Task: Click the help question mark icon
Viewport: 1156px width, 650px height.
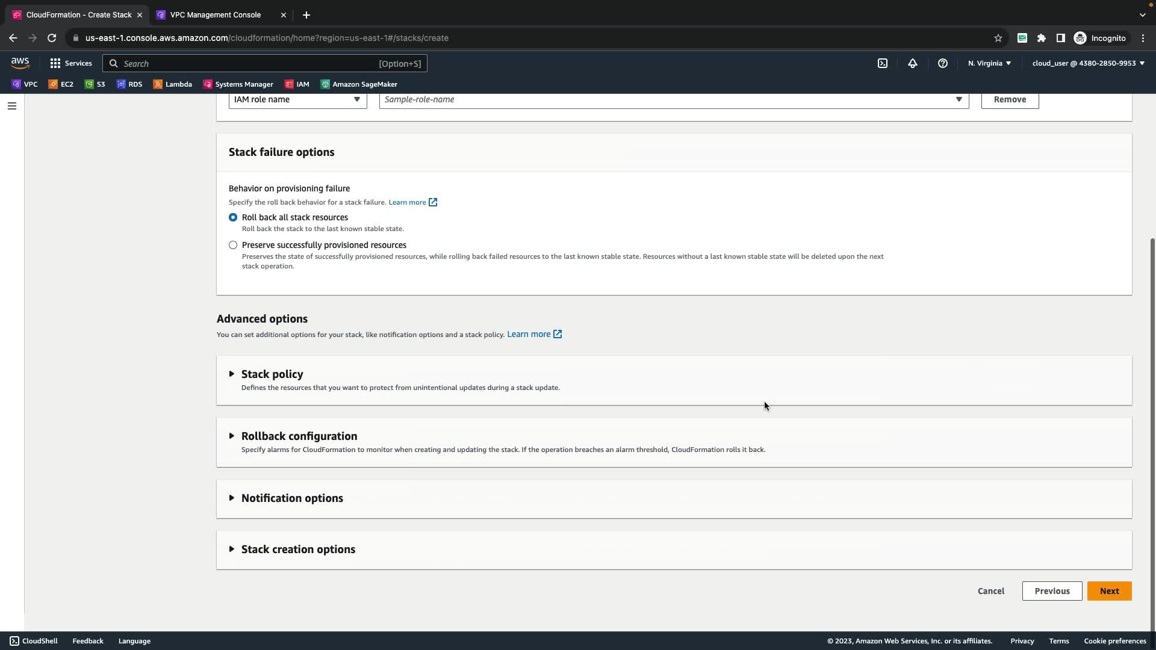Action: [x=942, y=63]
